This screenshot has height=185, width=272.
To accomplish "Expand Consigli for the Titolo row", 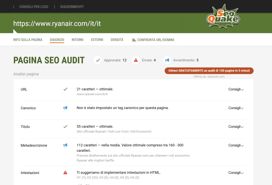I will point(236,127).
